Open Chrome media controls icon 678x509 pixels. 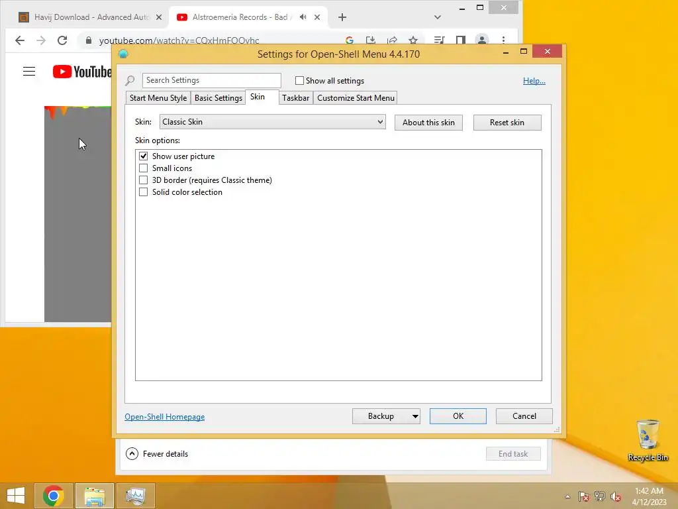point(440,40)
